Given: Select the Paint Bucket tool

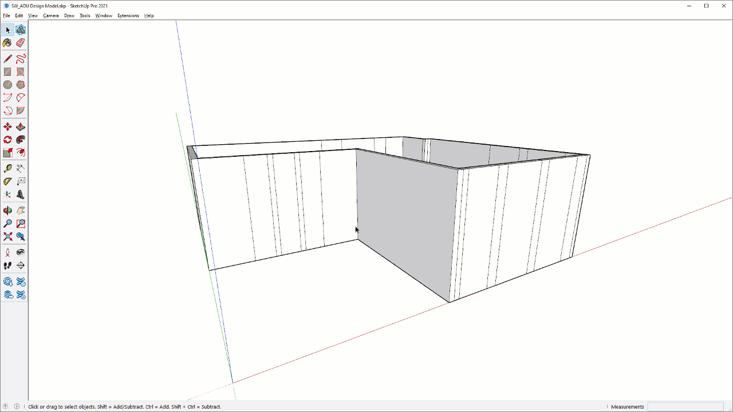Looking at the screenshot, I should [7, 43].
